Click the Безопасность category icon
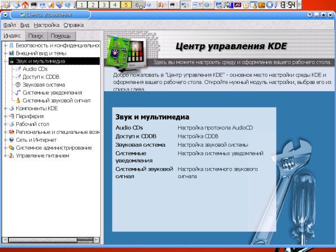The height and width of the screenshot is (252, 336). tap(11, 45)
